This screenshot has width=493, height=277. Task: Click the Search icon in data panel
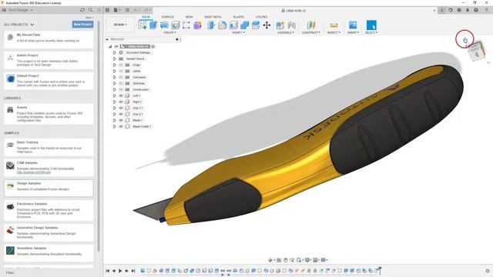pos(91,10)
